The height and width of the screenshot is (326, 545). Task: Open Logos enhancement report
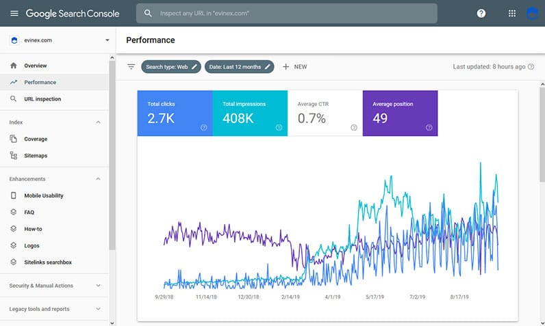pos(54,245)
